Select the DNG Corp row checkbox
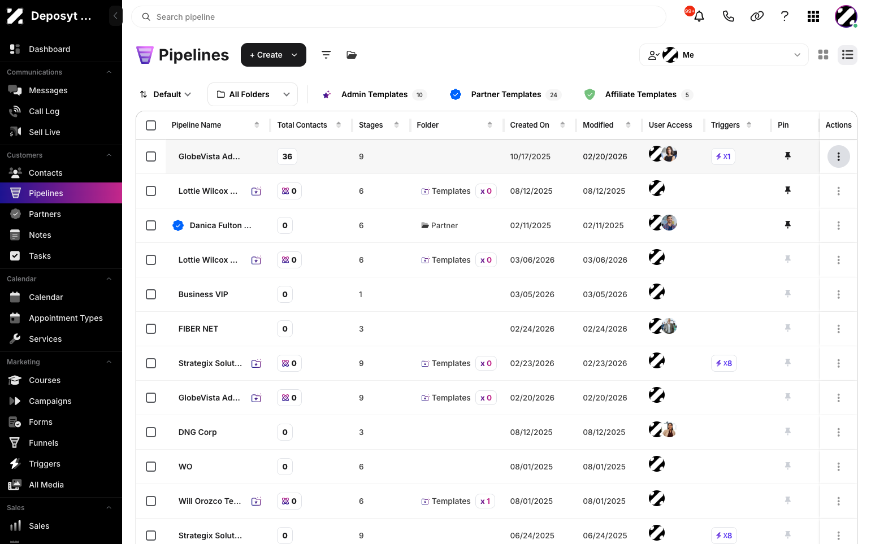This screenshot has height=544, width=871. tap(151, 432)
